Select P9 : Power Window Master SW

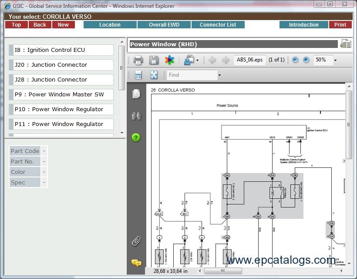tap(61, 94)
